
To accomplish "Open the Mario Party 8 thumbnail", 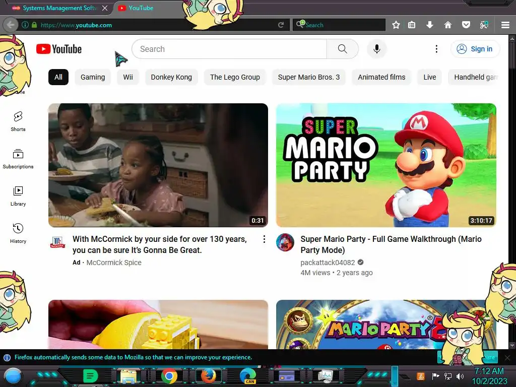I will point(386,325).
